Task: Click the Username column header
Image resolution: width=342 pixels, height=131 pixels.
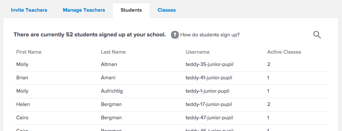Action: click(x=197, y=52)
